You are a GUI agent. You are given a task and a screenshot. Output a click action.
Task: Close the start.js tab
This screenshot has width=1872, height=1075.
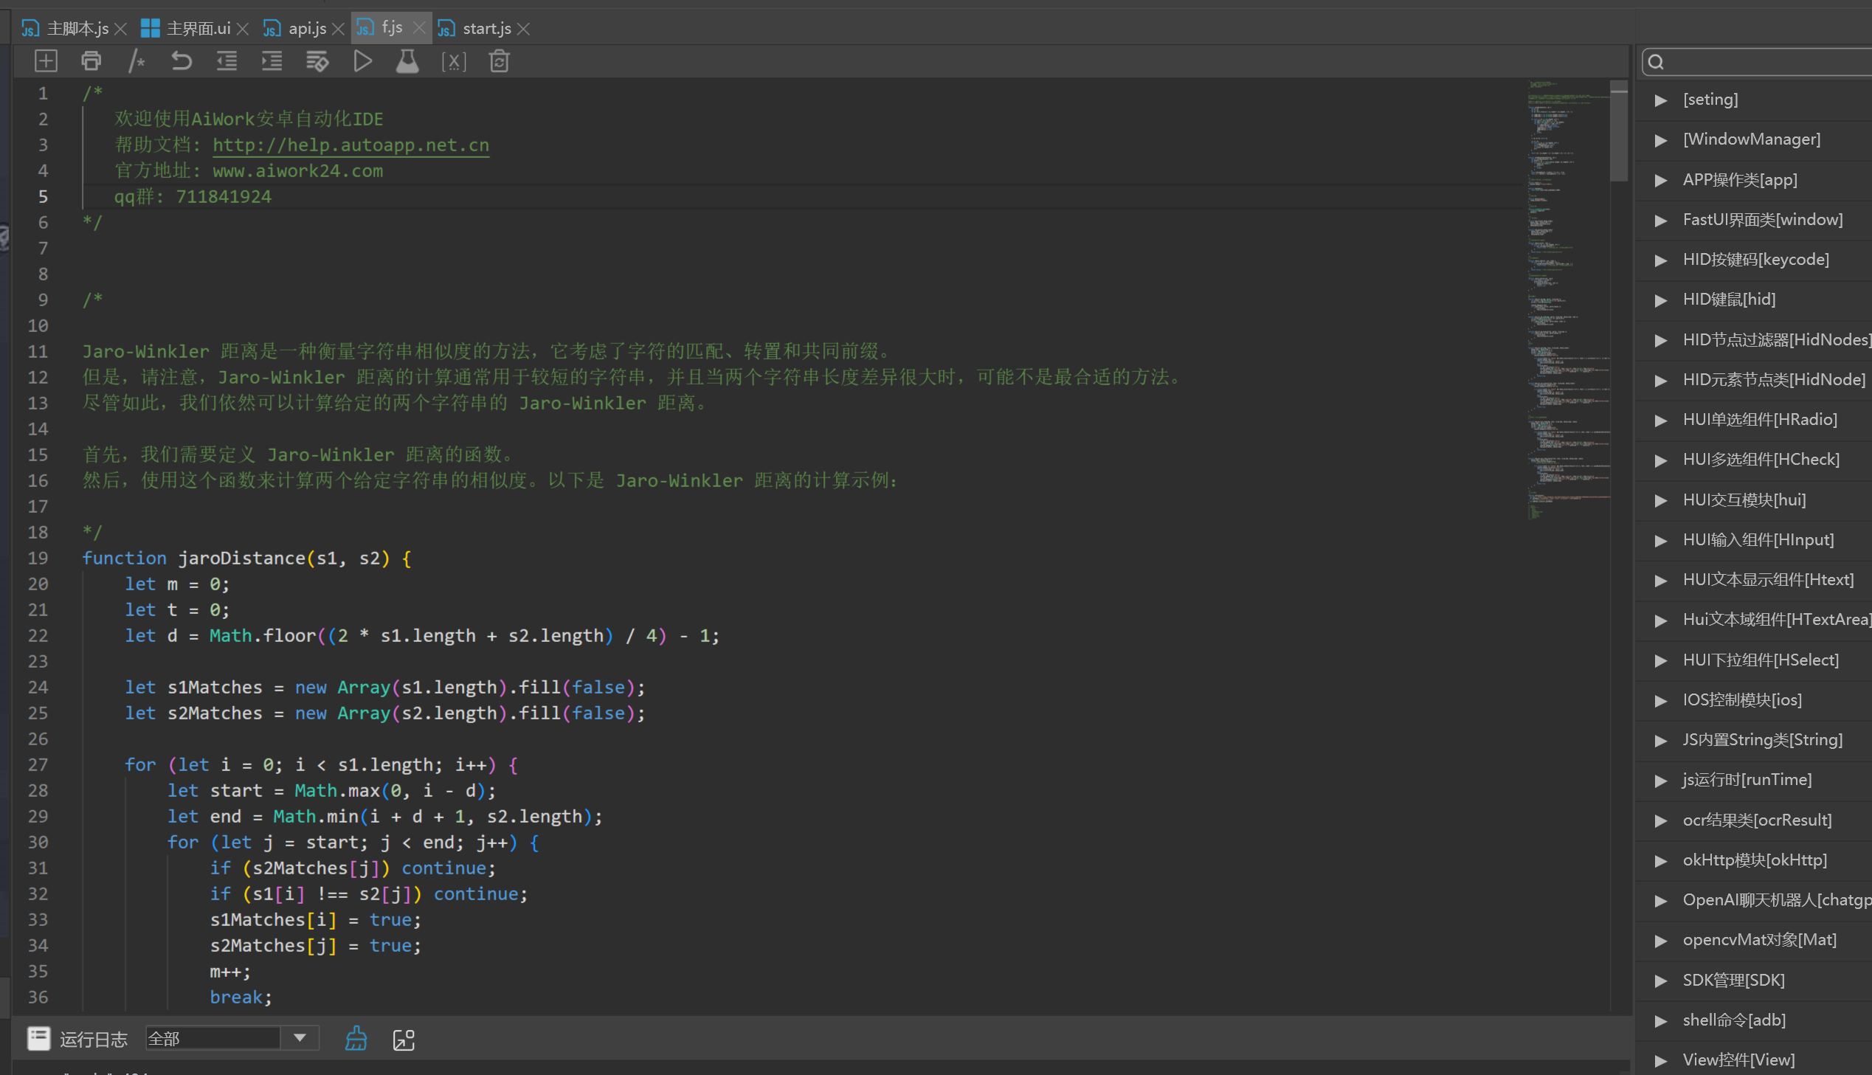[x=523, y=29]
